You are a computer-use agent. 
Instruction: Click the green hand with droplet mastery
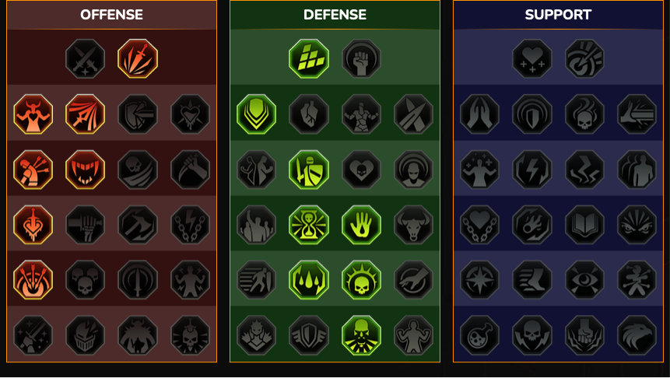coord(361,225)
